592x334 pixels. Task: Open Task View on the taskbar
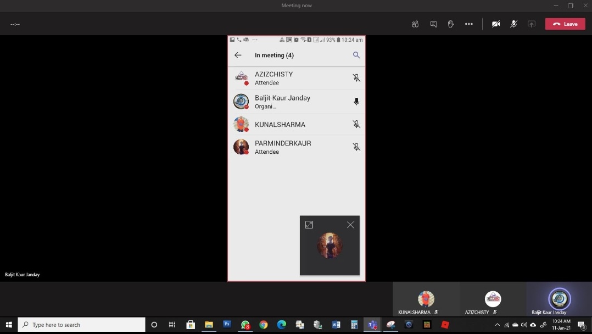point(172,325)
